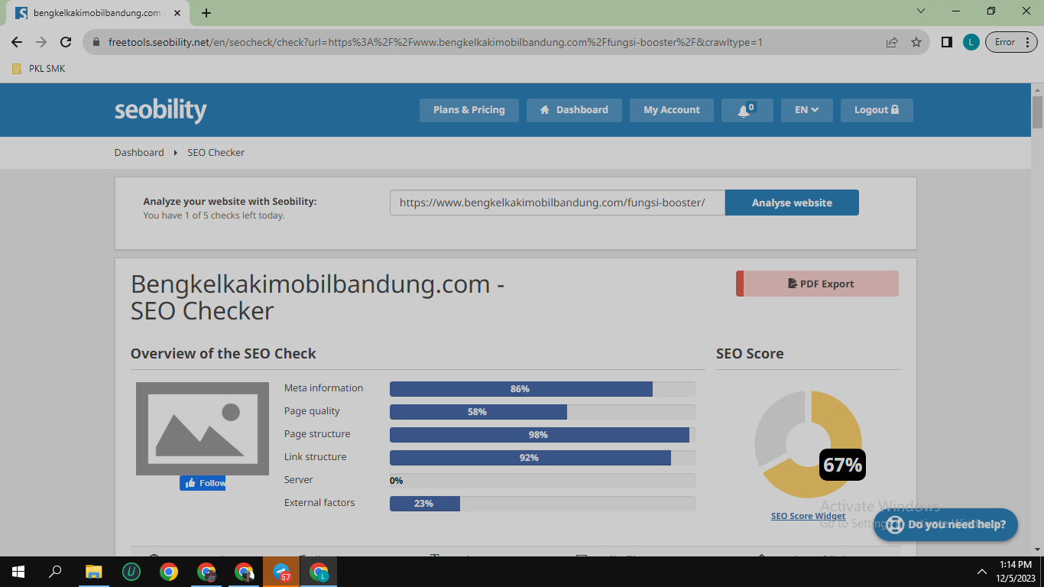
Task: Select the bengkelkakimobilbandung.com browser tab
Action: coord(97,13)
